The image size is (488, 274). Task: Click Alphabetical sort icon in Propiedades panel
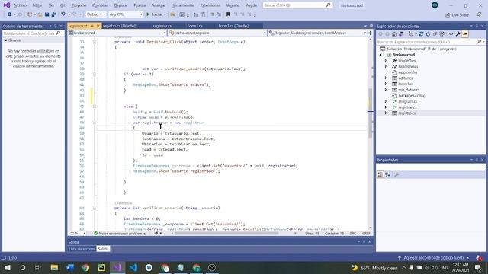[x=387, y=174]
